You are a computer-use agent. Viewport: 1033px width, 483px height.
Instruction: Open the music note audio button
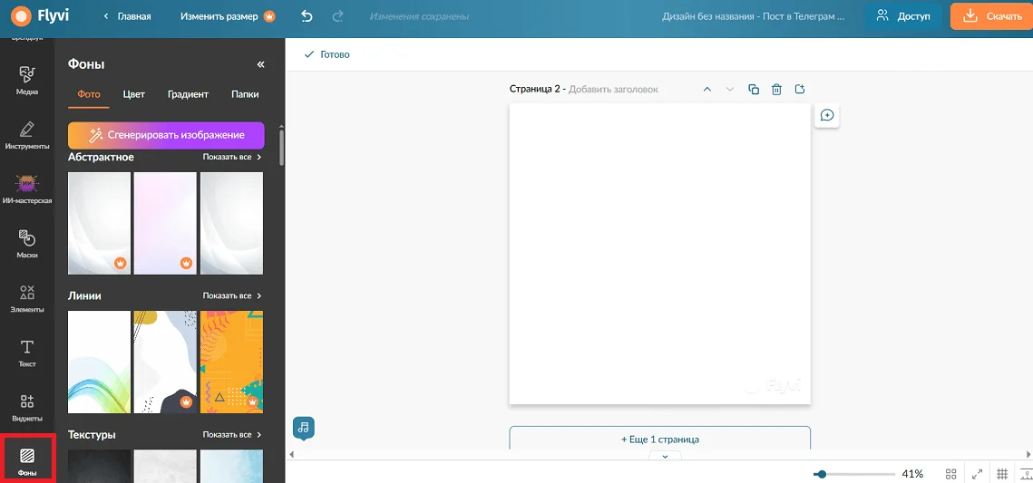coord(304,427)
